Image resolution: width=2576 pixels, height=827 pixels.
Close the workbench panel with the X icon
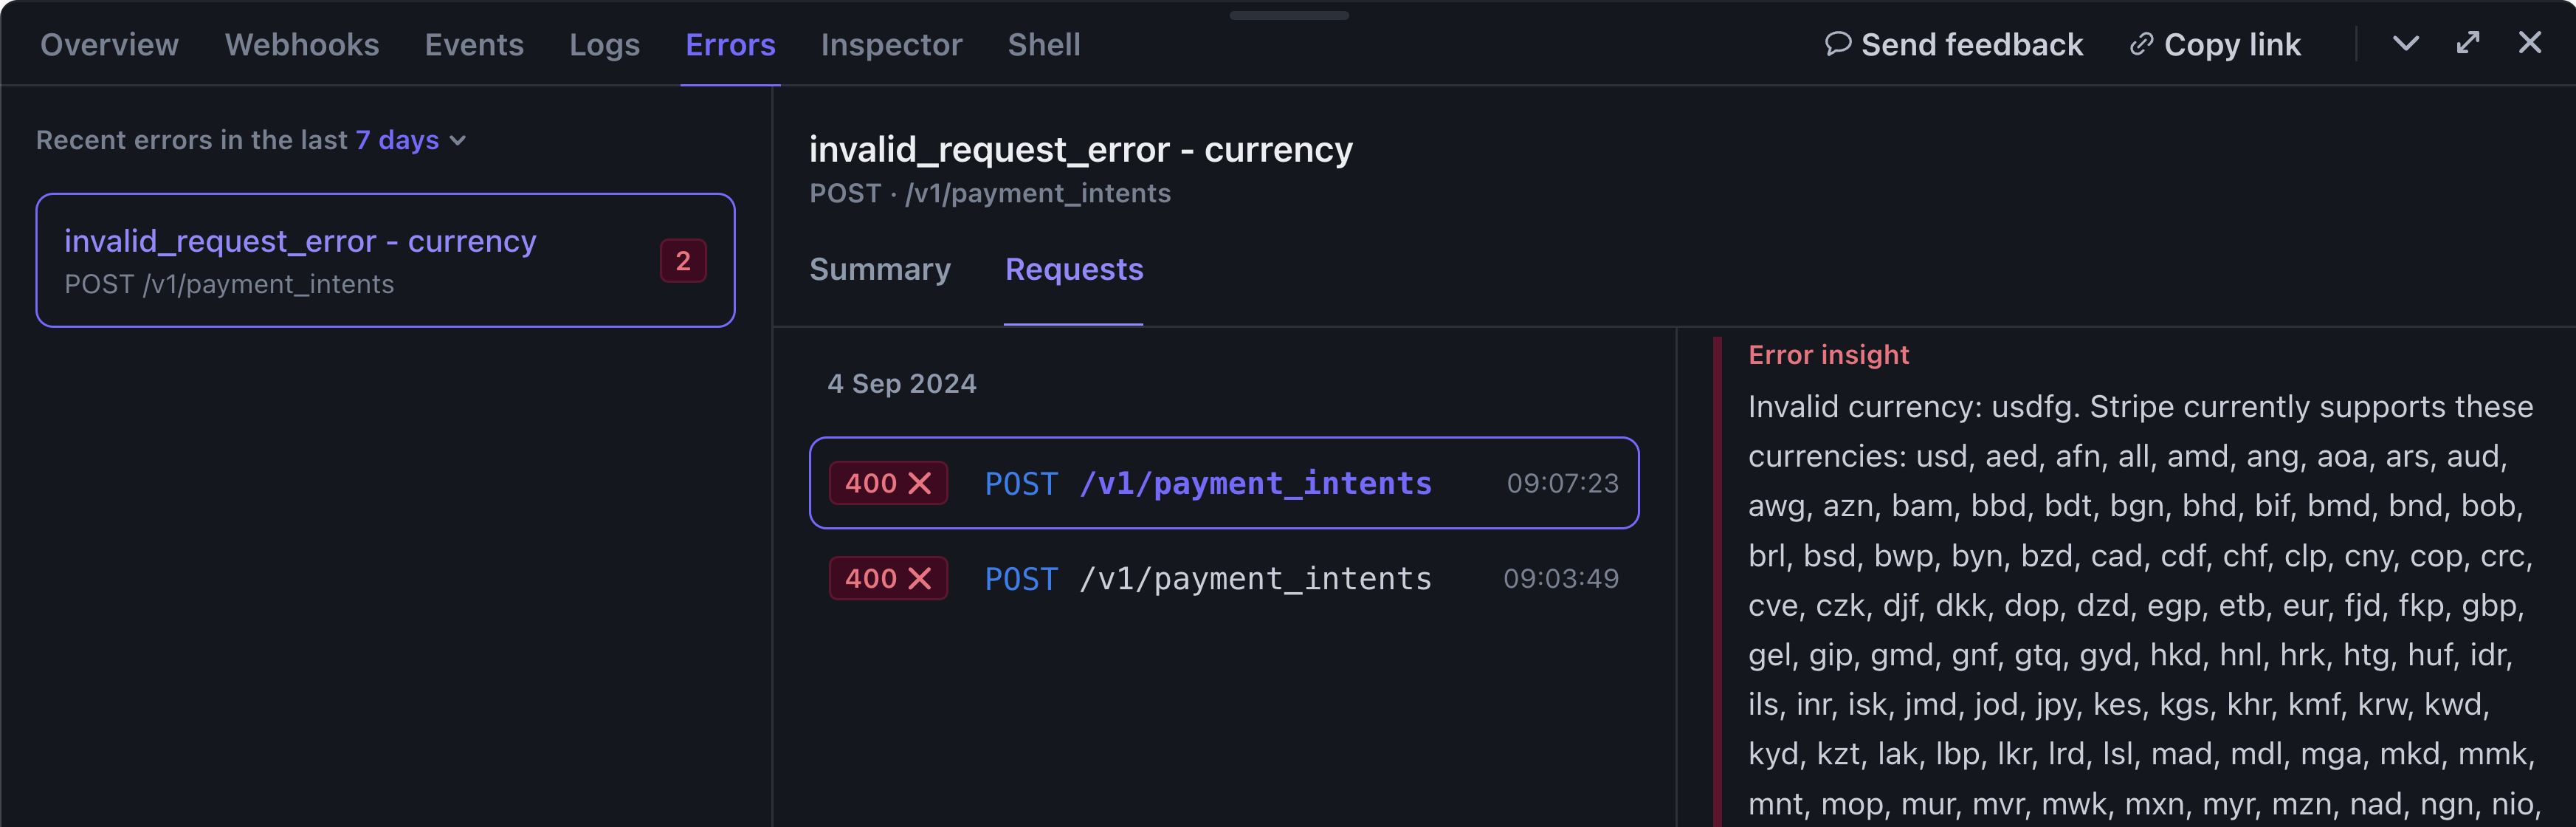point(2529,42)
